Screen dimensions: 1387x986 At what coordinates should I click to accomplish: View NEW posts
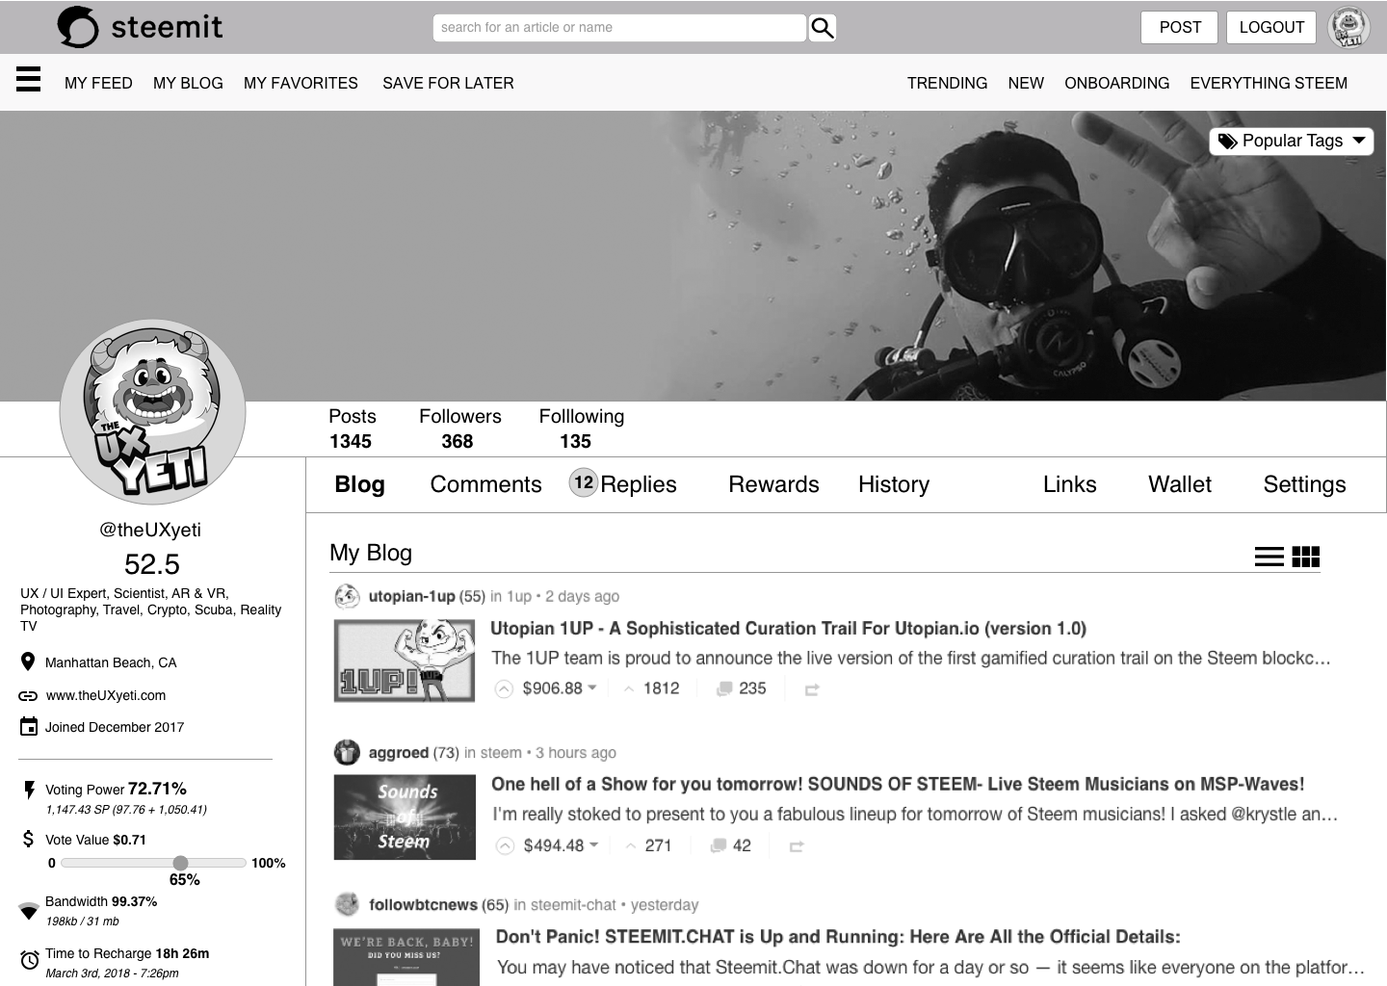click(x=1026, y=83)
